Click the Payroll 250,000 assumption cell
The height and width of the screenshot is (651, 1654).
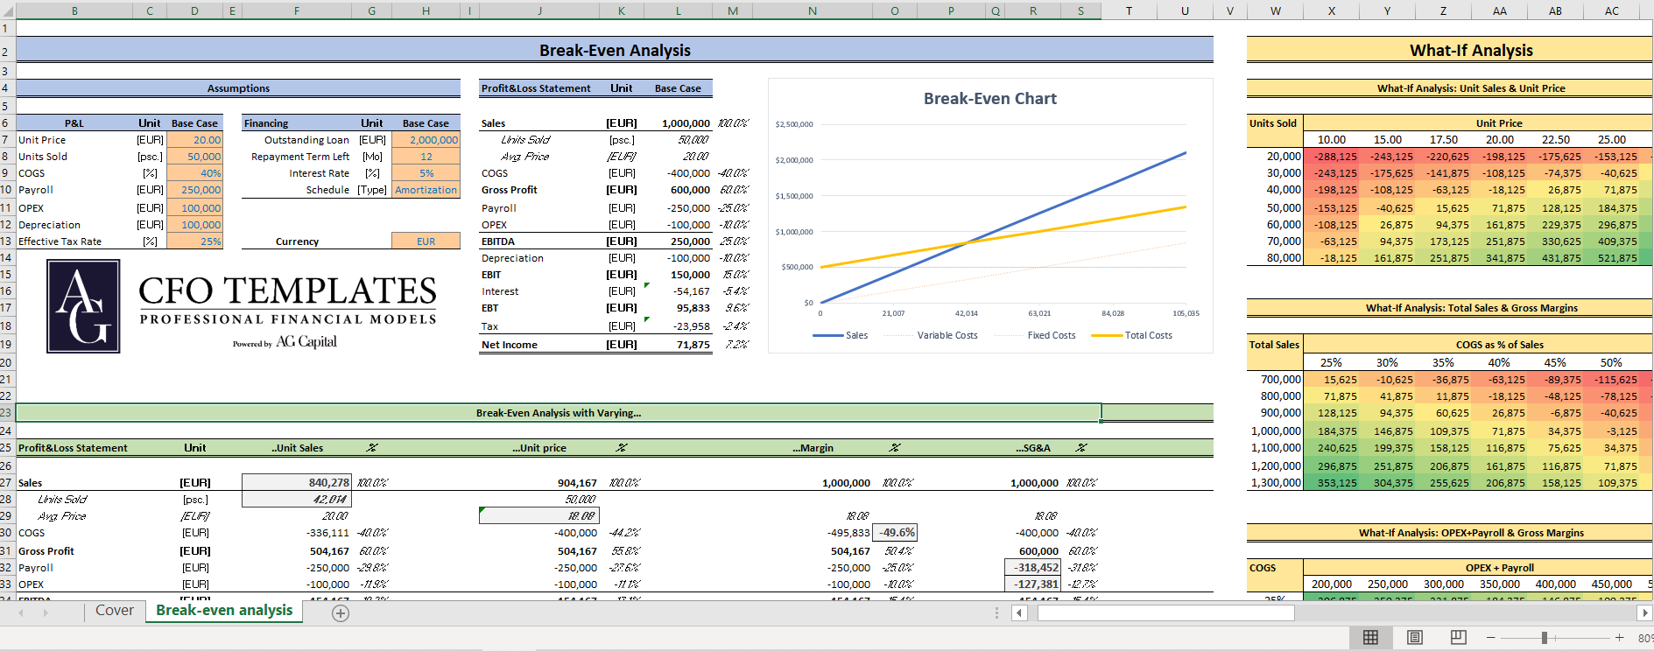[194, 190]
